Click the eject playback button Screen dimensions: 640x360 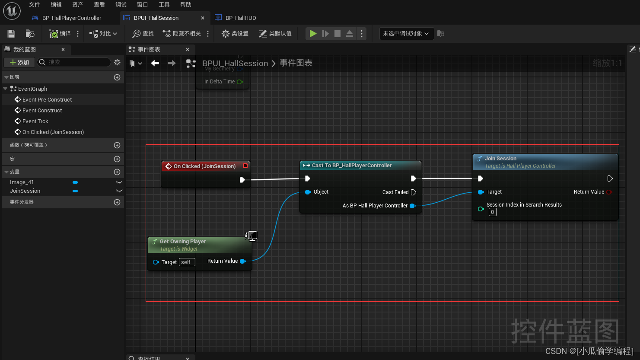pyautogui.click(x=350, y=33)
